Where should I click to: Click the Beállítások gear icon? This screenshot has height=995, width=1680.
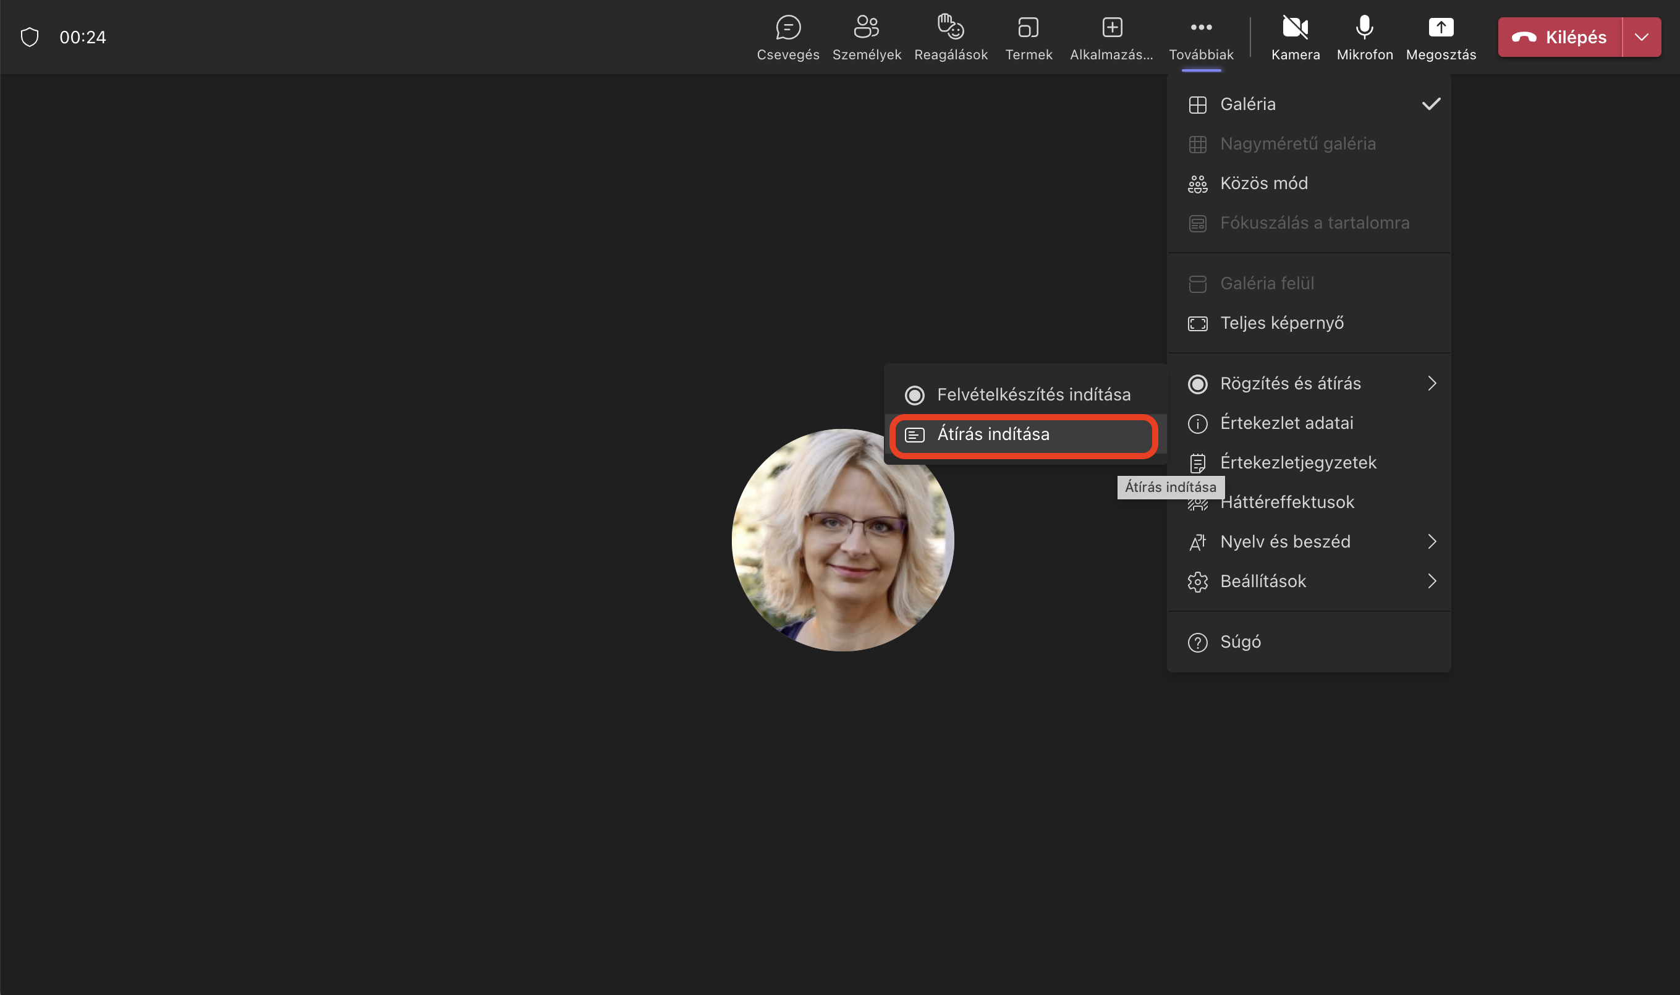tap(1197, 582)
